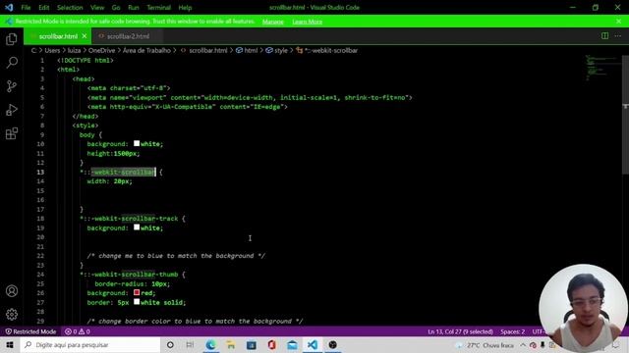
Task: Open the Help menu
Action: pyautogui.click(x=185, y=8)
